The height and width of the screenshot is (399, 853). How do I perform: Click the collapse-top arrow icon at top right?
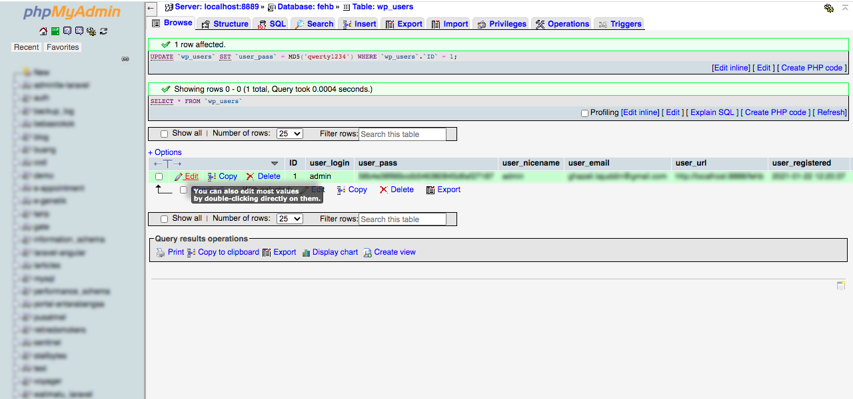[846, 7]
